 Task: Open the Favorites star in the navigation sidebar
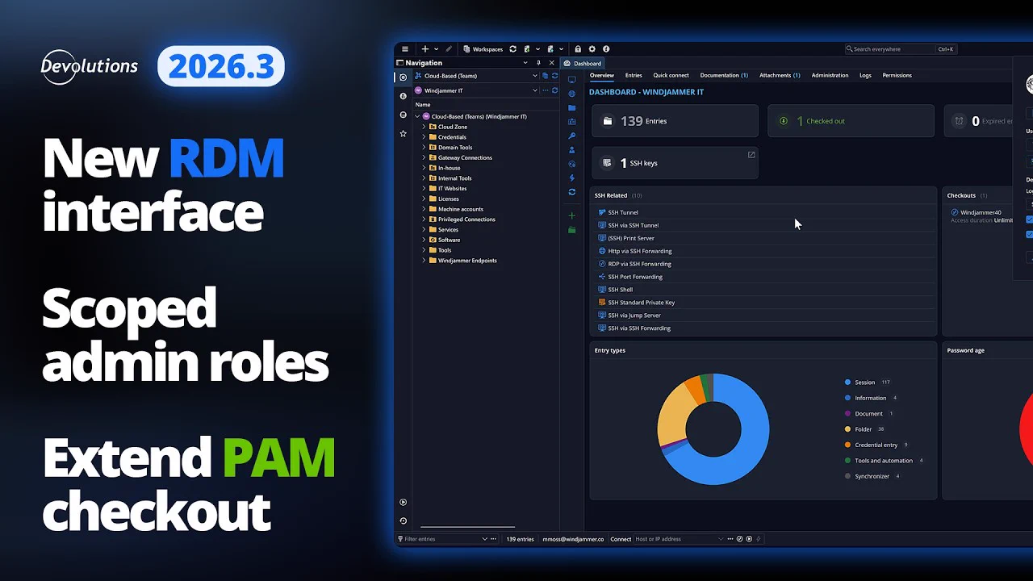[404, 133]
